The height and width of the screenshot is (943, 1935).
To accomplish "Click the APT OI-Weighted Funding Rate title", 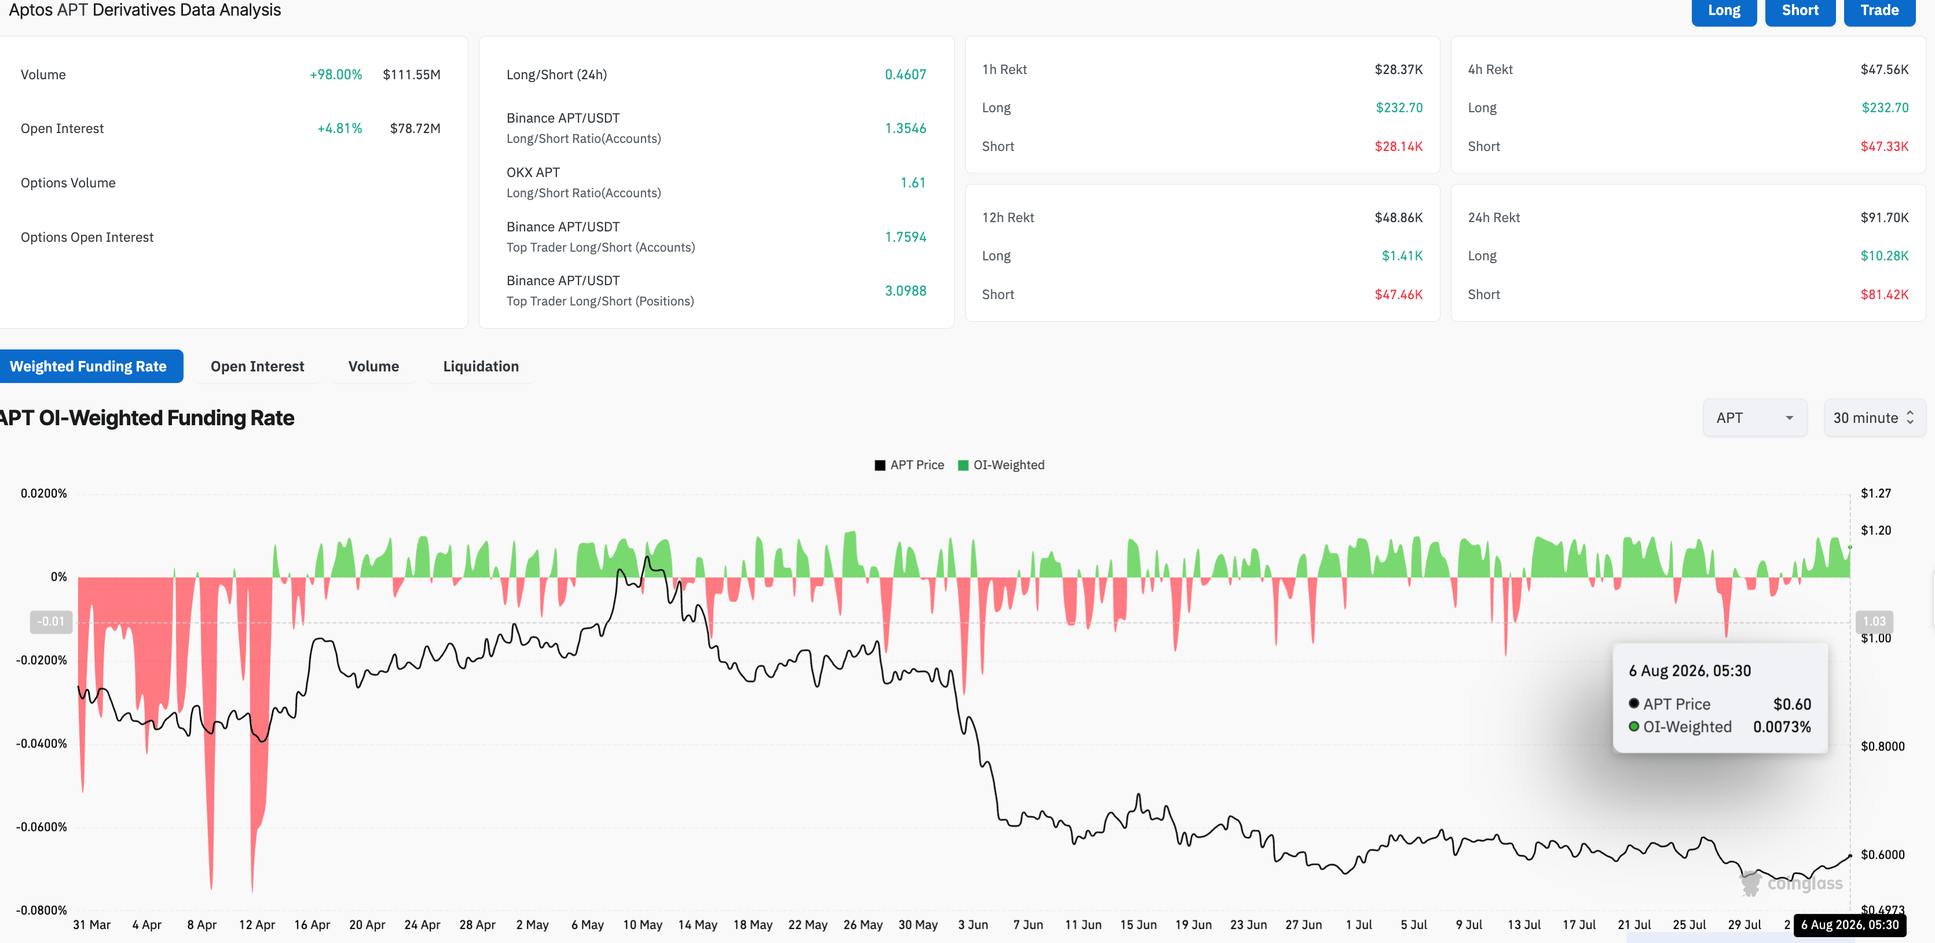I will [x=147, y=418].
